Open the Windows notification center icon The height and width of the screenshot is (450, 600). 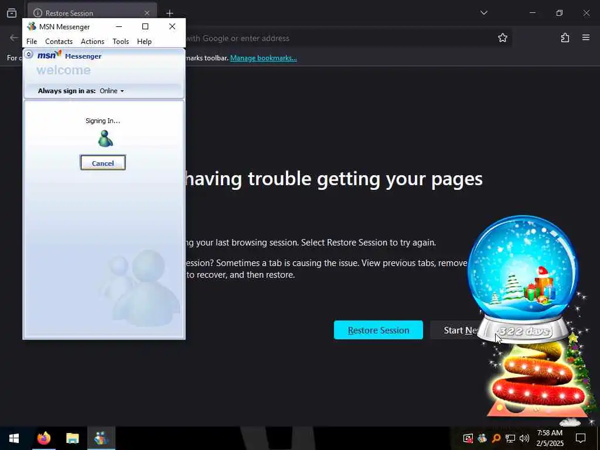(x=581, y=438)
